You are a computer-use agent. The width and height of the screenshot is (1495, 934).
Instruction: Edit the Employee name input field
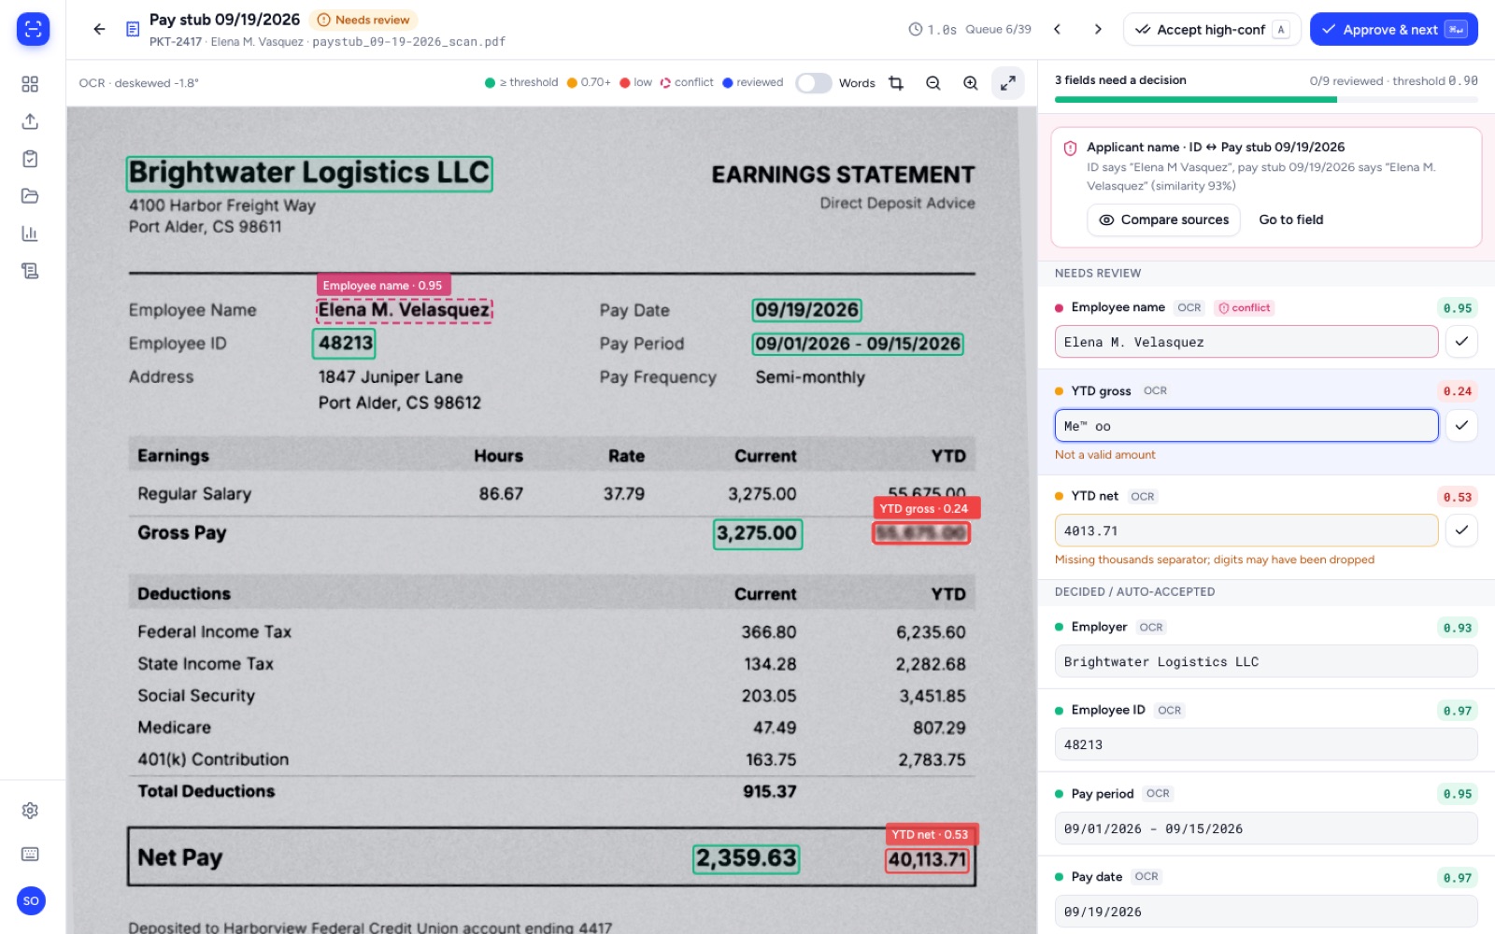click(1246, 342)
